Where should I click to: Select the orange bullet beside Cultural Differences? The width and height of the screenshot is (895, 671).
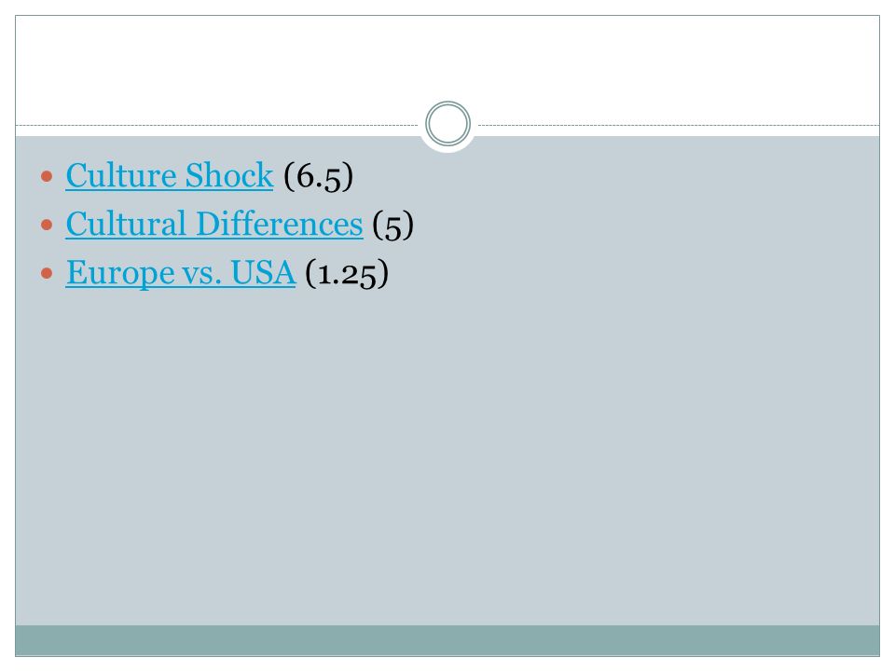pyautogui.click(x=47, y=225)
